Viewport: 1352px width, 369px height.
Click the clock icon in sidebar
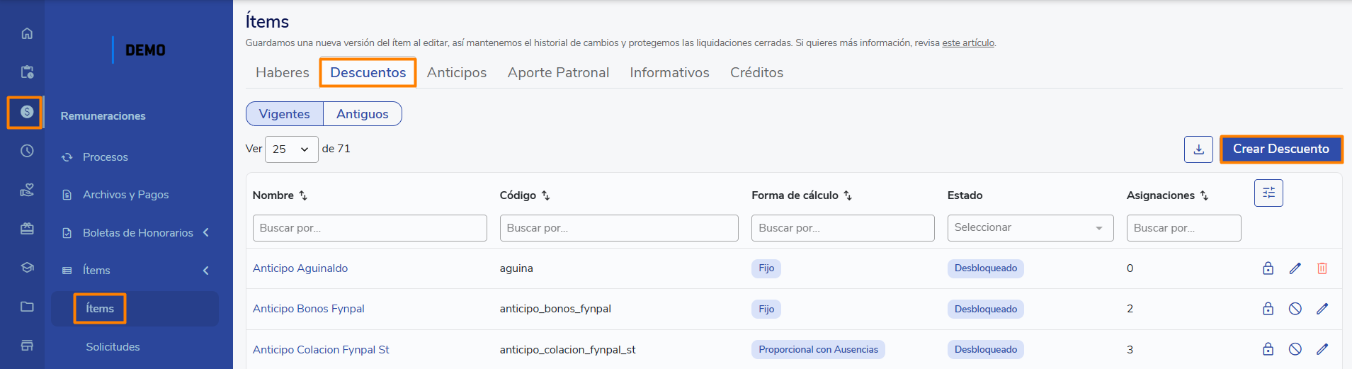coord(27,150)
